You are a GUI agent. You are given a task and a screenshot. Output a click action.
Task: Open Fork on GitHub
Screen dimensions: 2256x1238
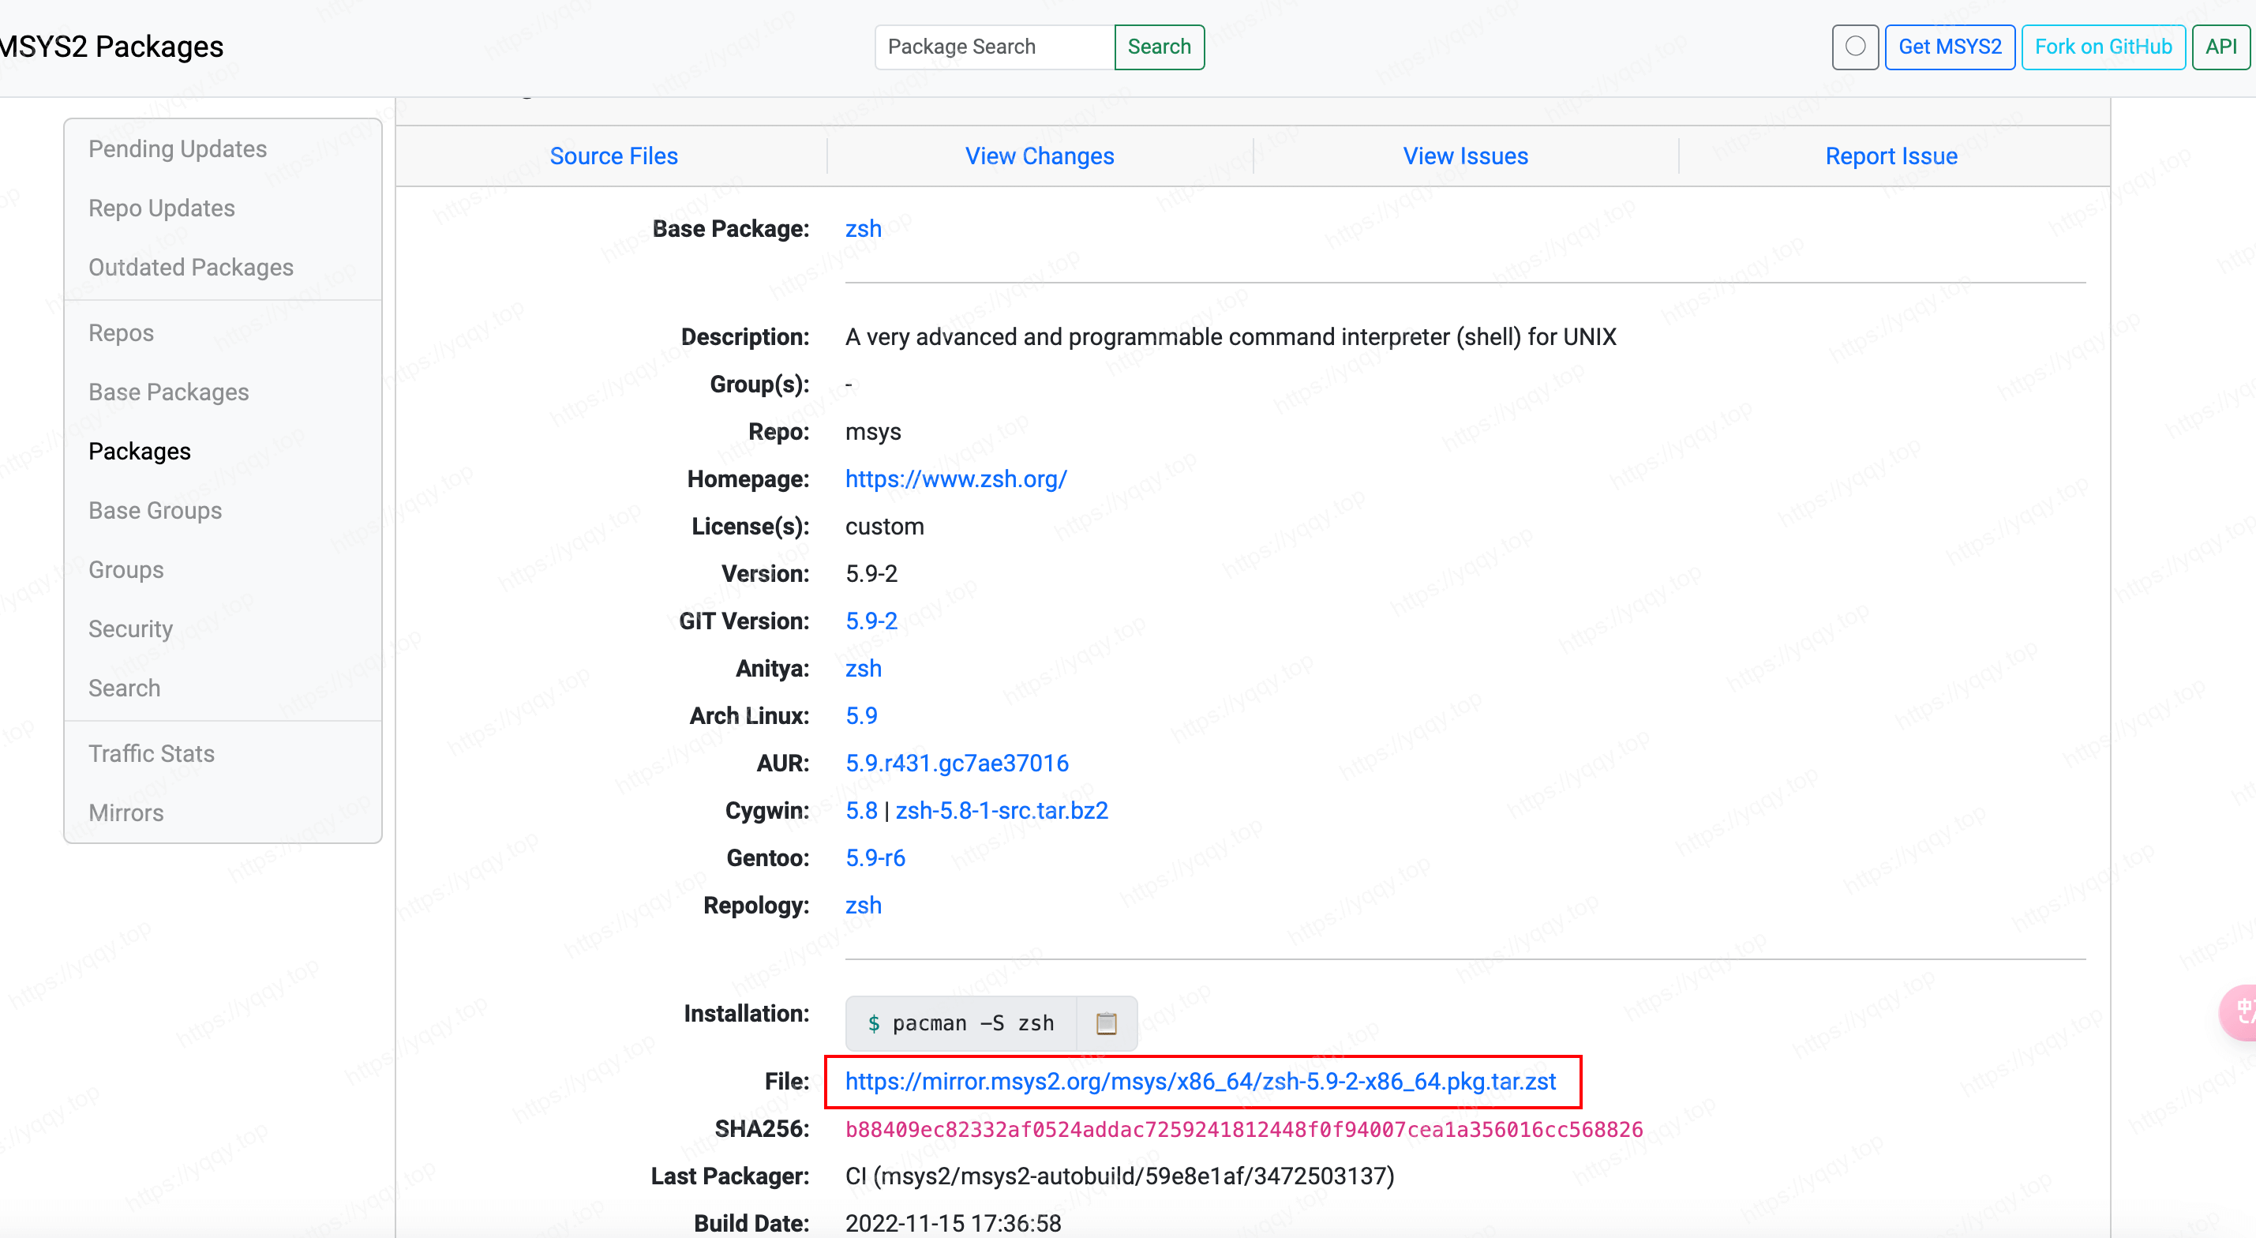(x=2103, y=47)
